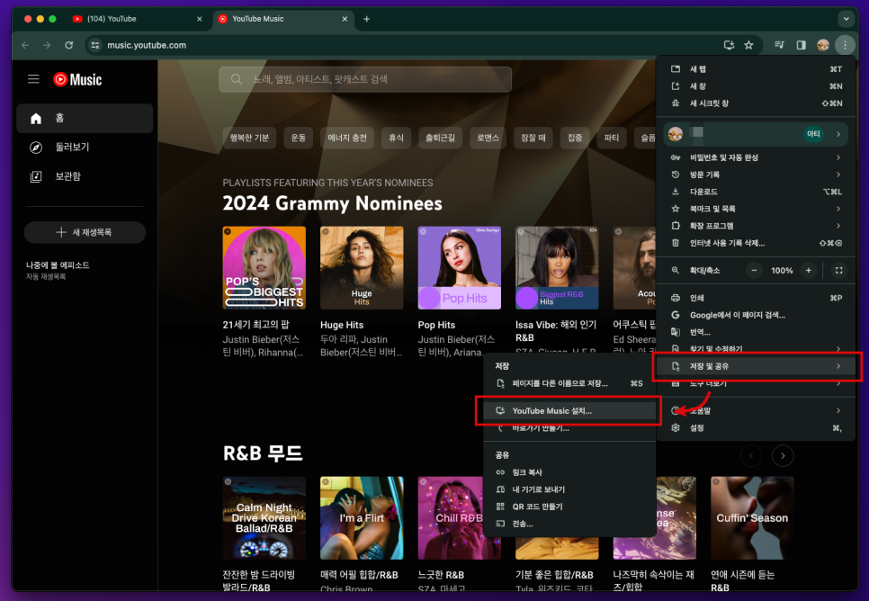Select the 에너지 충전 mood chip
Viewport: 869px width, 601px height.
click(347, 138)
